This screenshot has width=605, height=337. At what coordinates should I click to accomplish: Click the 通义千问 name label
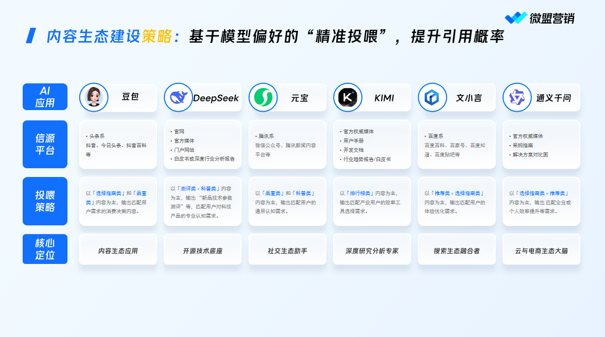coord(554,98)
